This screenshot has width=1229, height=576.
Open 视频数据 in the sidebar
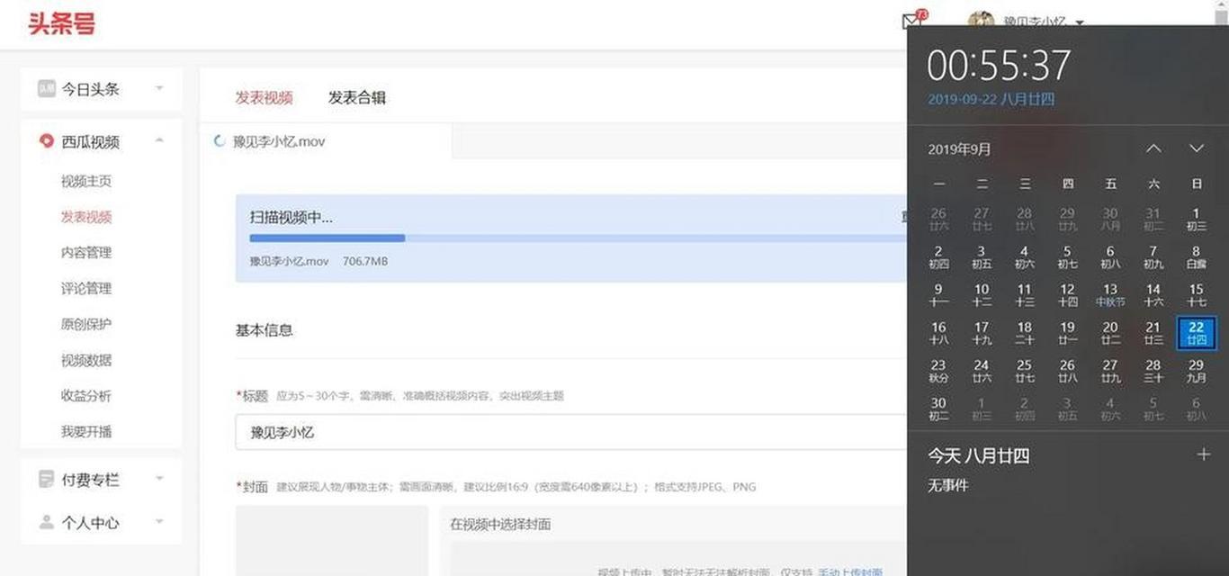click(x=86, y=360)
